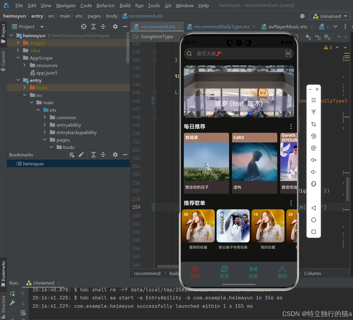Screen dimensions: 353x320
Task: Collapse the AppScope folder
Action: (18, 58)
